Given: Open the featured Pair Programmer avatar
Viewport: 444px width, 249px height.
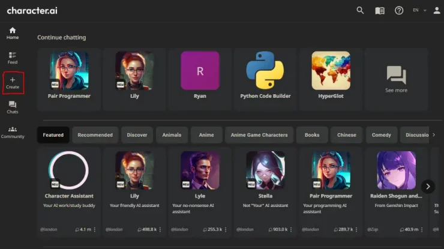Looking at the screenshot, I should tap(331, 170).
